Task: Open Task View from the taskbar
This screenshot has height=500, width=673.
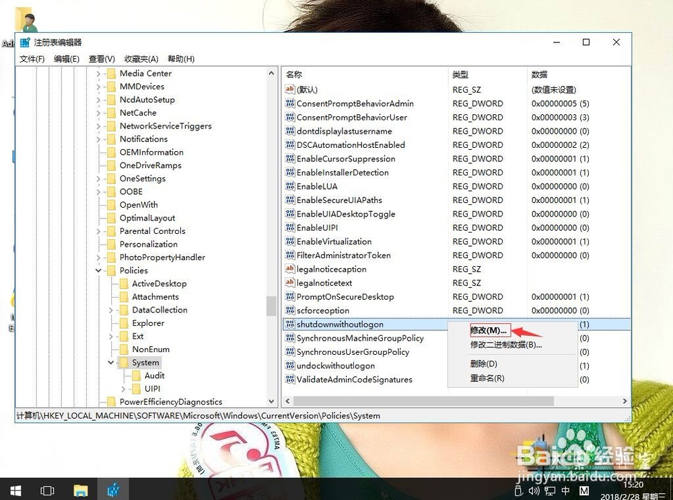Action: point(47,490)
